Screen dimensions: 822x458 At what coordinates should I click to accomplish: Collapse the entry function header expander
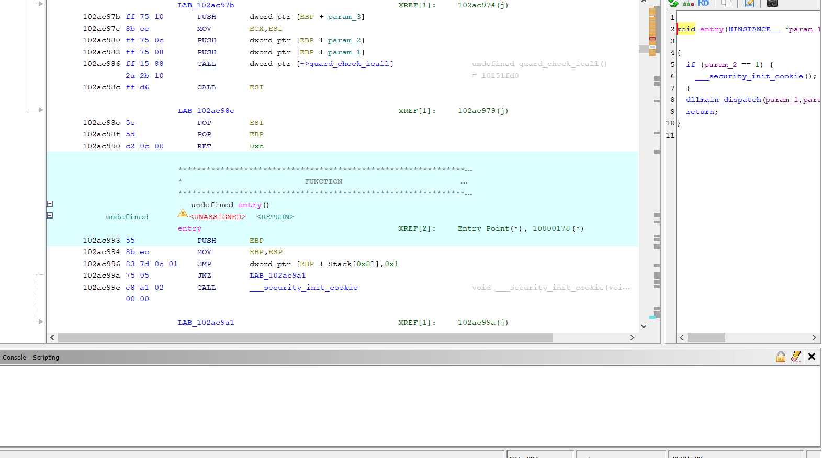[50, 203]
